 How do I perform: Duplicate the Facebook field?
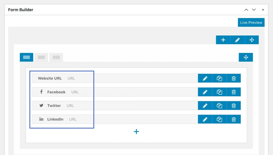pos(219,92)
